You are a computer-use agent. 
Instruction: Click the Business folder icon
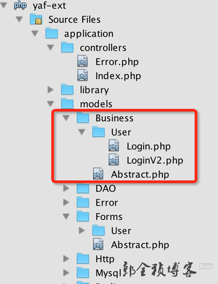(x=83, y=117)
